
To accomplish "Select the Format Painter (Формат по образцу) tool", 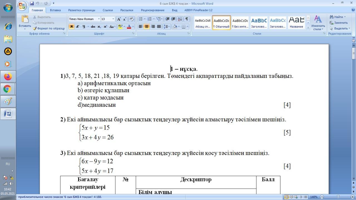I will click(x=49, y=28).
